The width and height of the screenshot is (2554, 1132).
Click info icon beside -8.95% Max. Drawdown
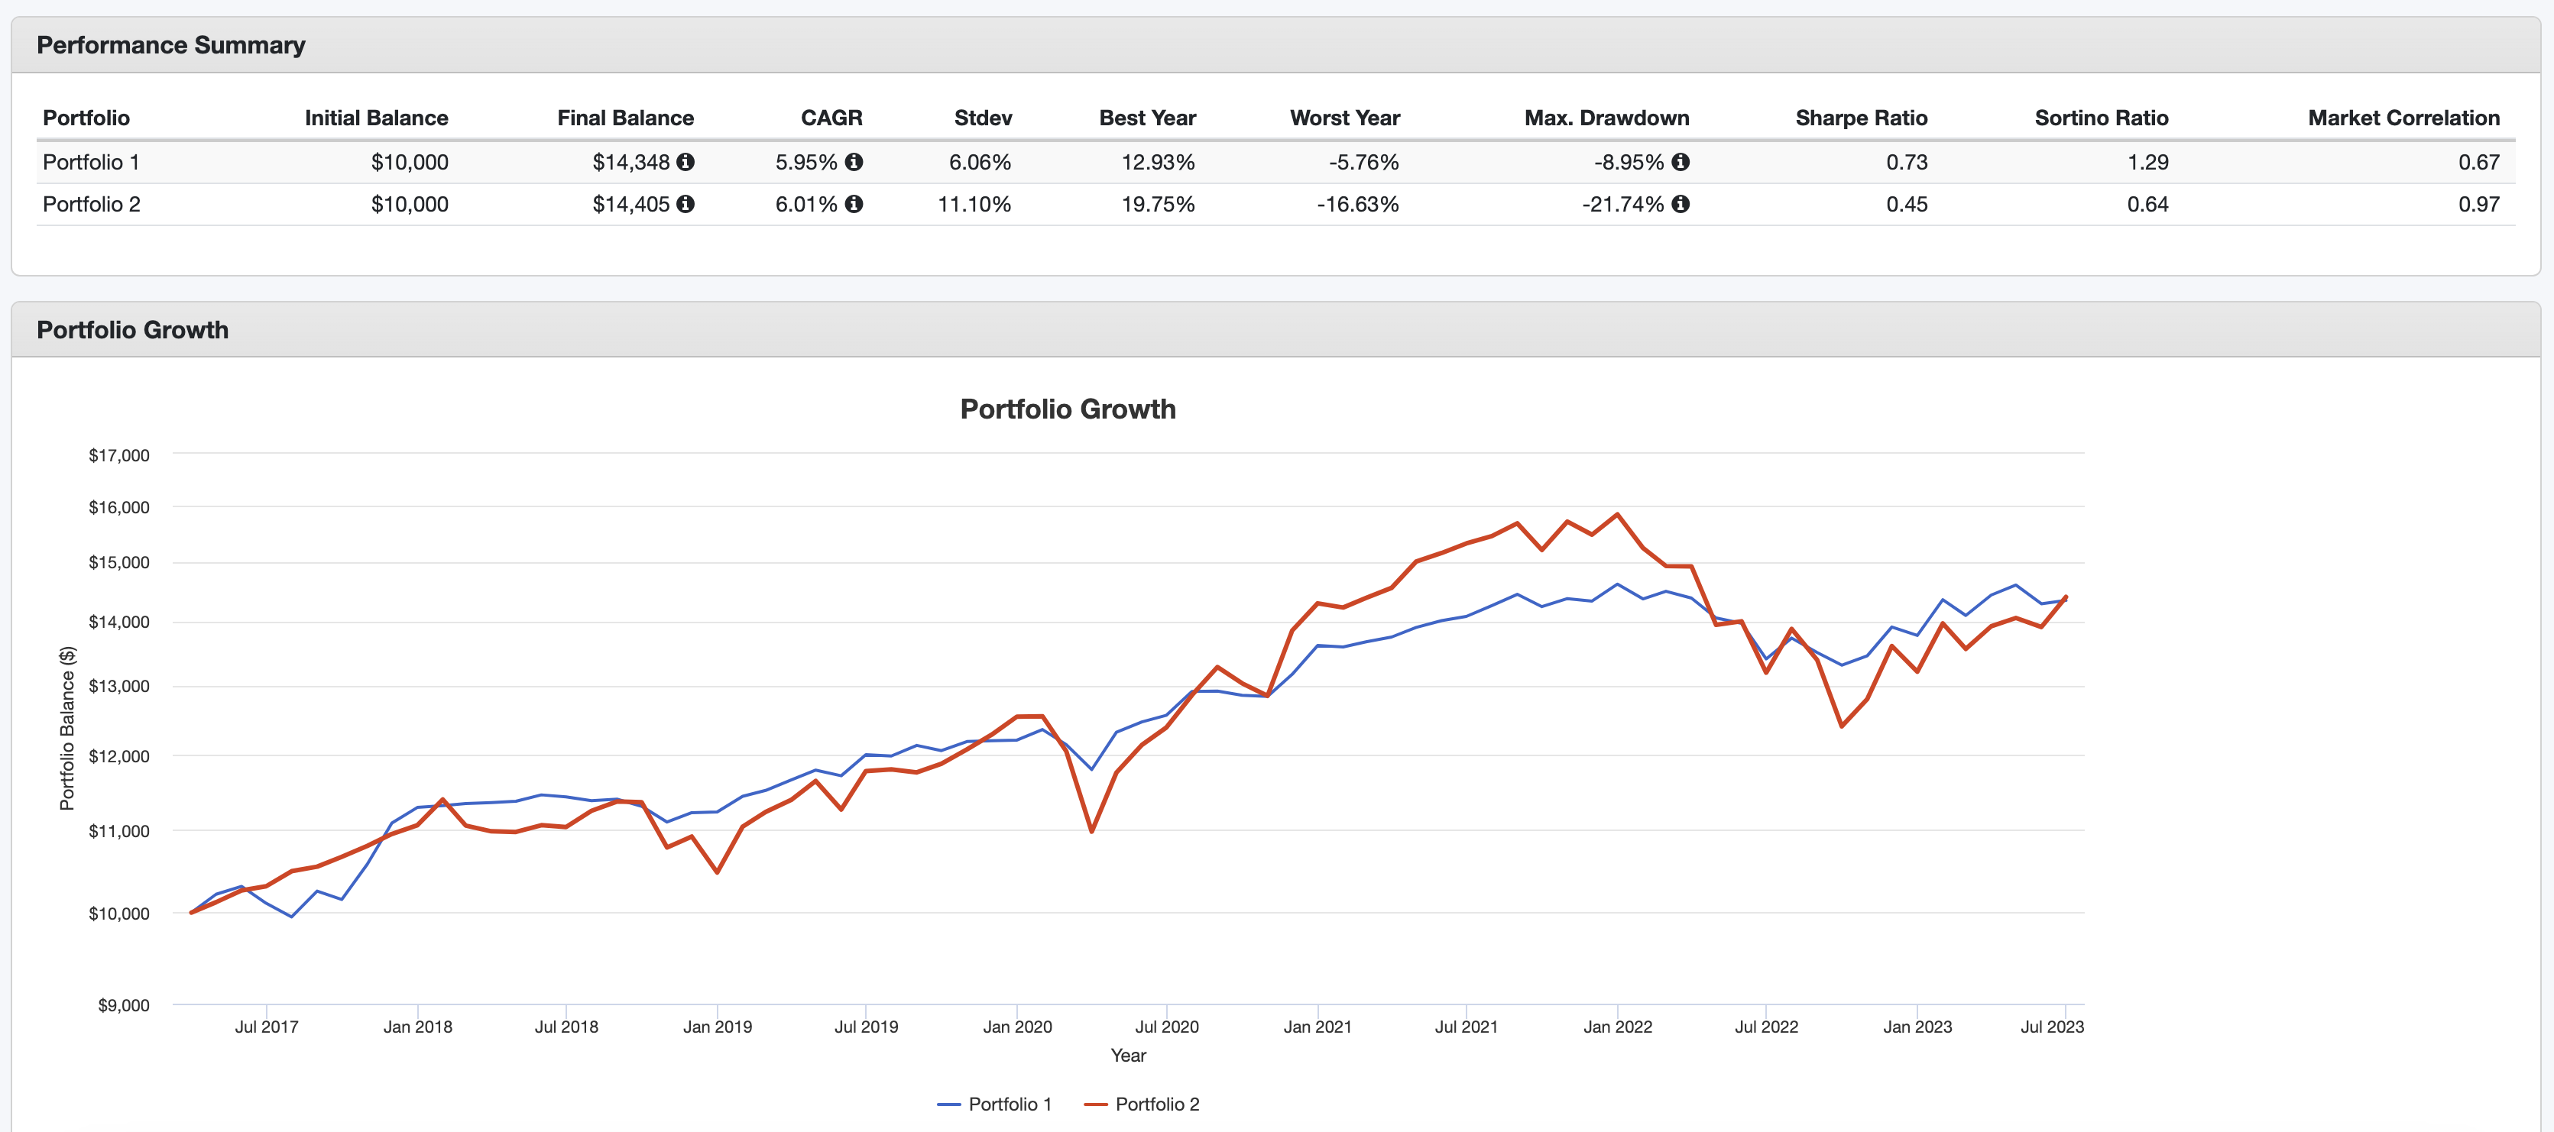(x=1681, y=162)
